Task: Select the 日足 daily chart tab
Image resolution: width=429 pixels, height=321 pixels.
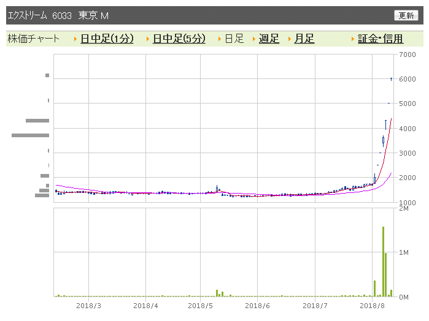Action: pos(234,39)
